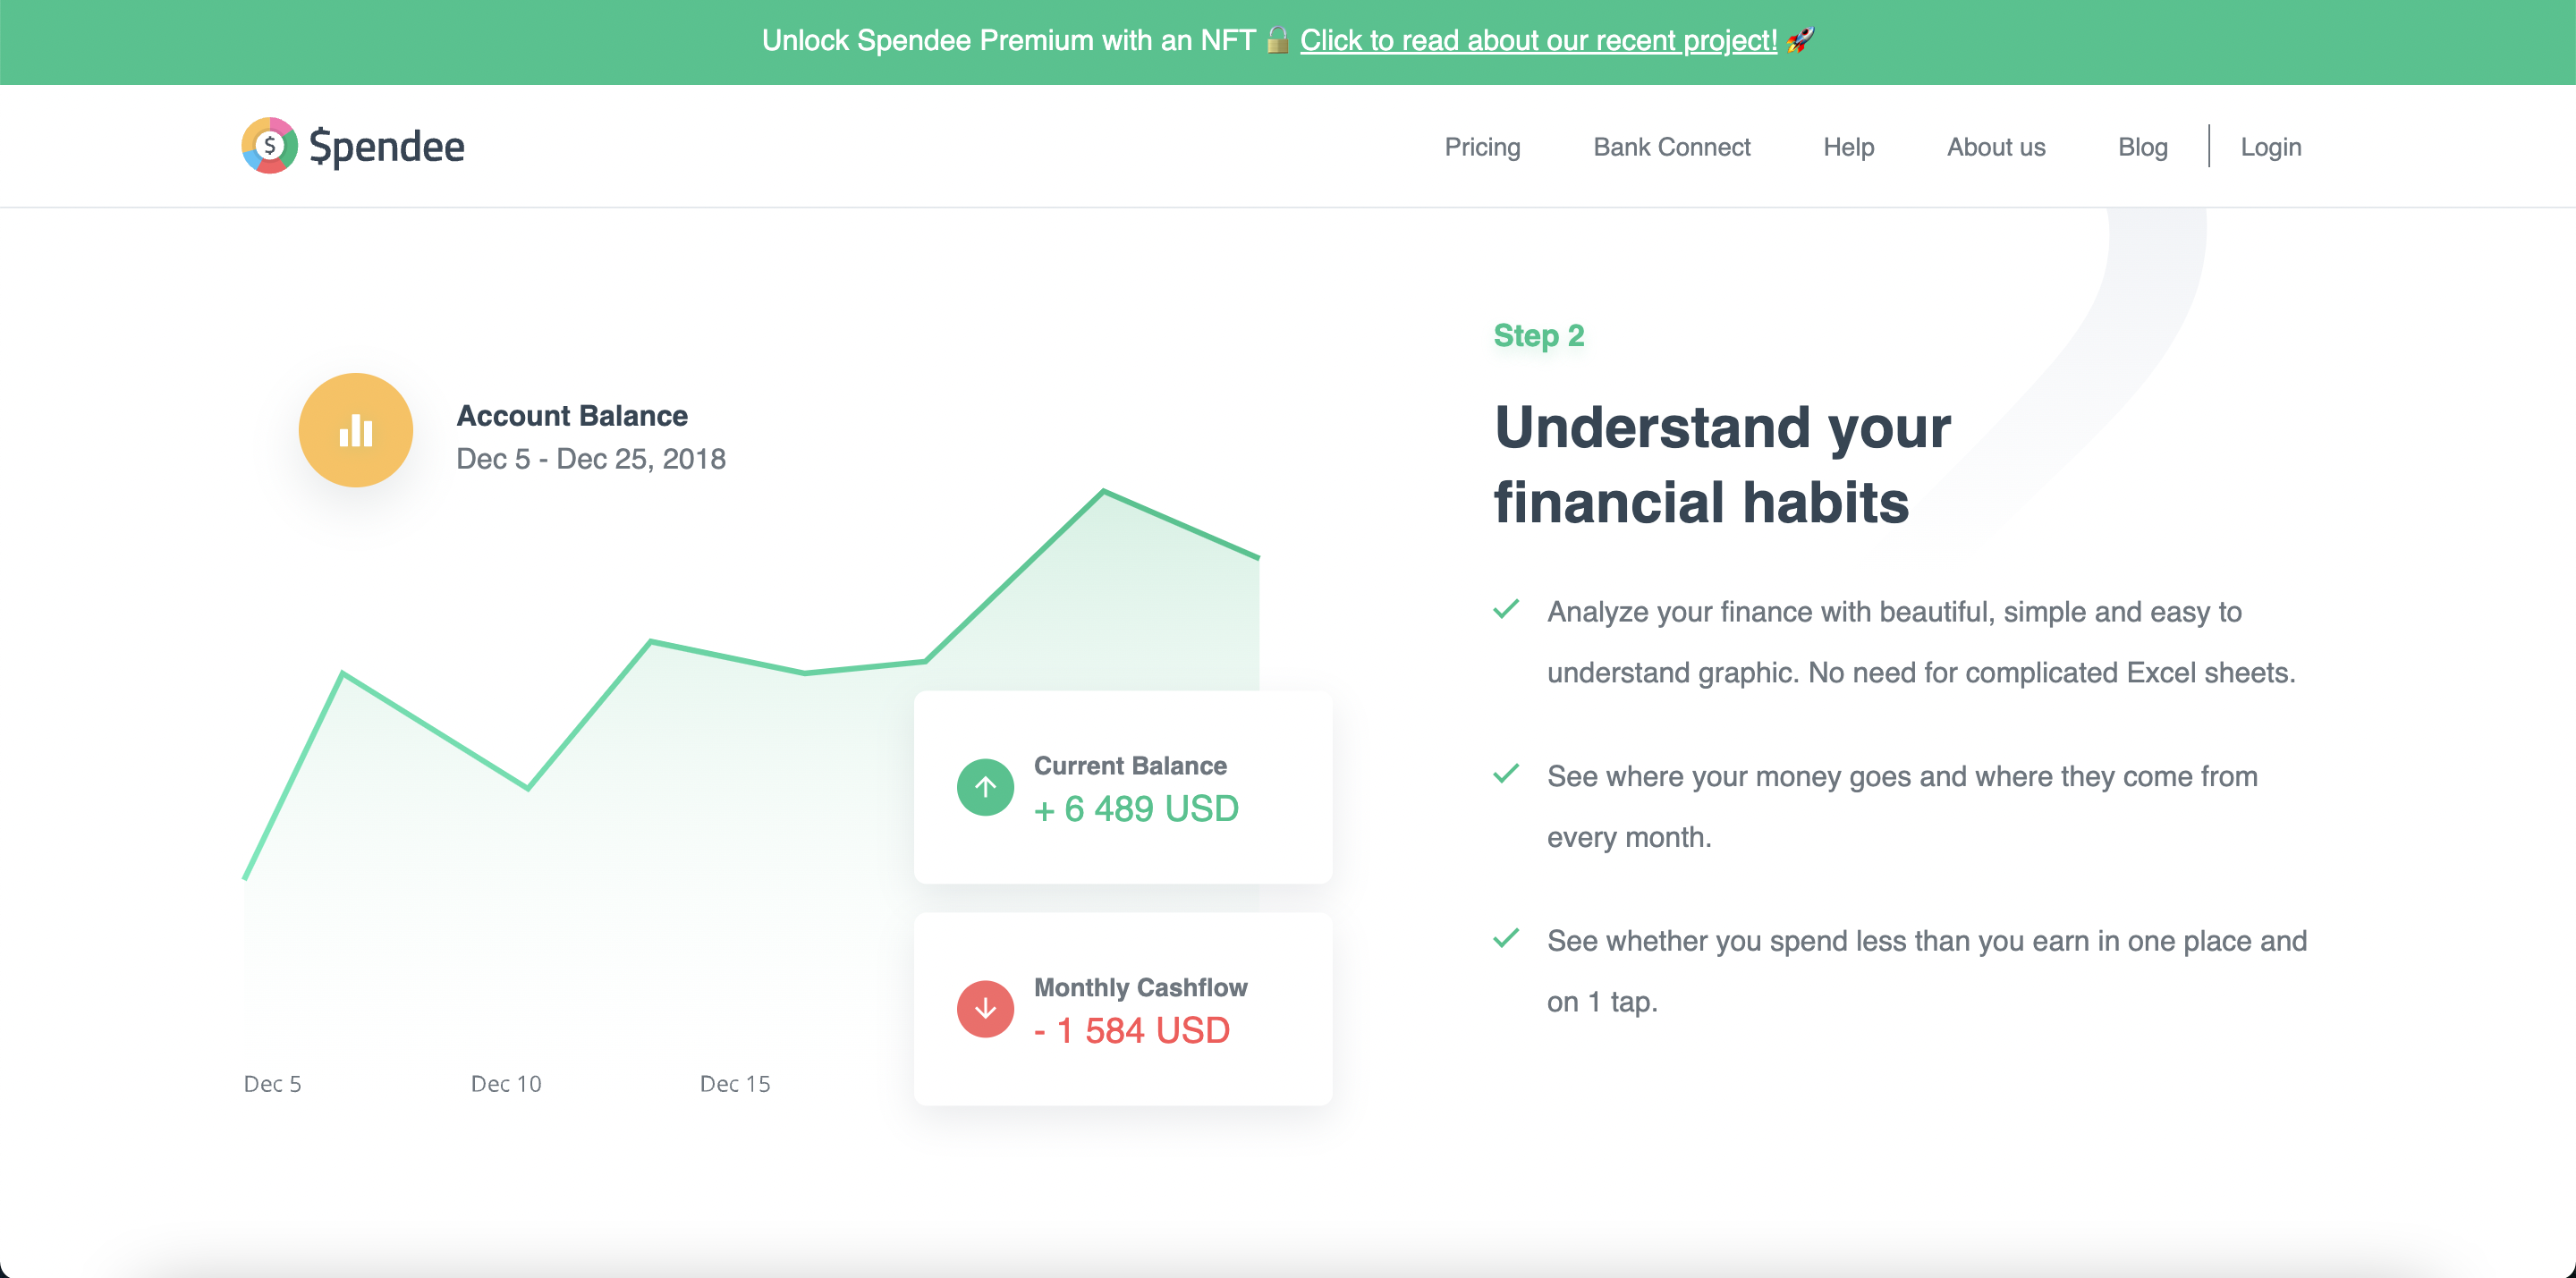Click the lock emoji in the banner
Viewport: 2576px width, 1278px height.
point(1277,40)
